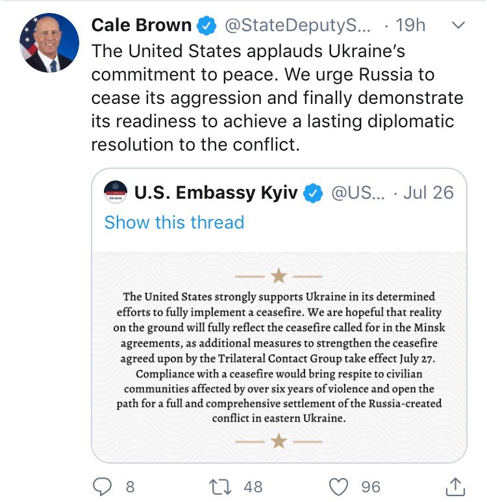
Task: Click the Jul 26 quoted tweet date
Action: click(x=428, y=193)
